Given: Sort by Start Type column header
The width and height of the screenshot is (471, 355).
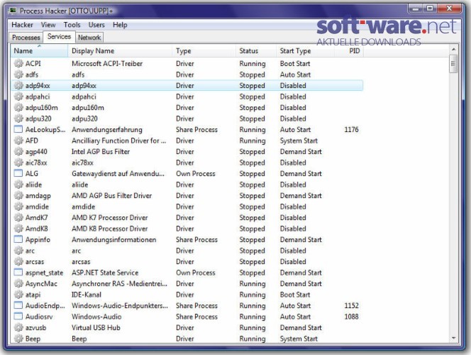Looking at the screenshot, I should point(305,51).
